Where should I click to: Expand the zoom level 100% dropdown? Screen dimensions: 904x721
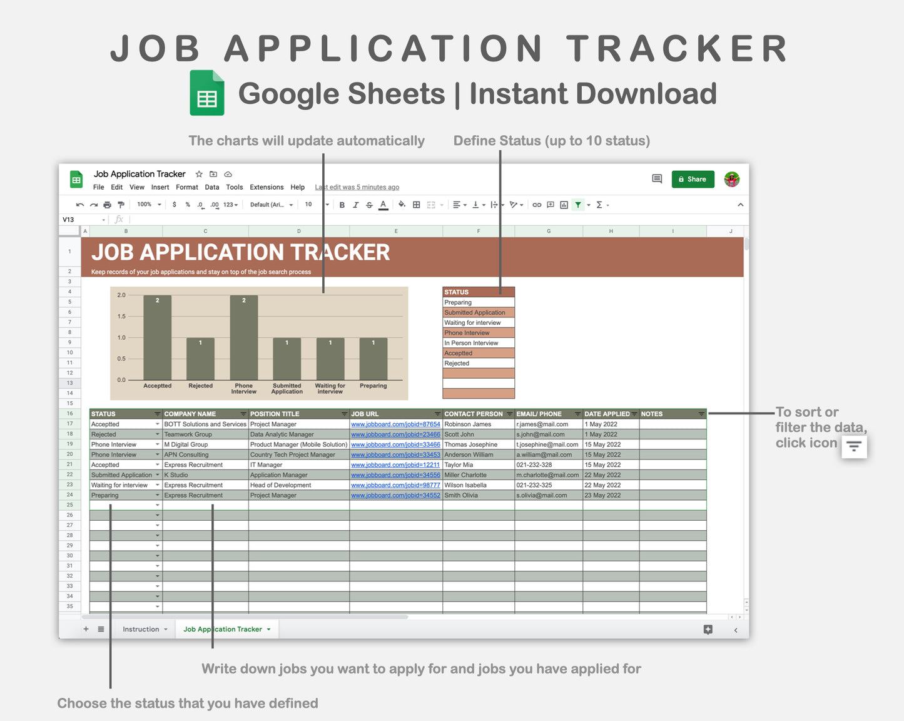pyautogui.click(x=148, y=205)
